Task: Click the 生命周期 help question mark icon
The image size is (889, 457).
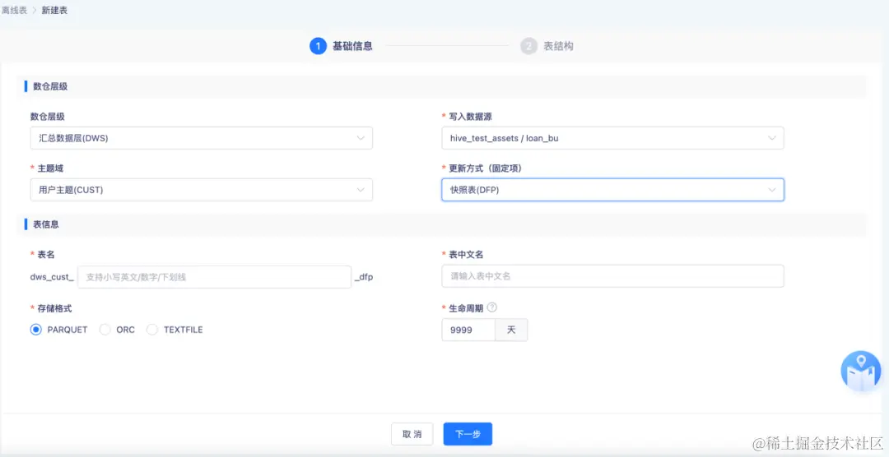Action: (x=492, y=307)
